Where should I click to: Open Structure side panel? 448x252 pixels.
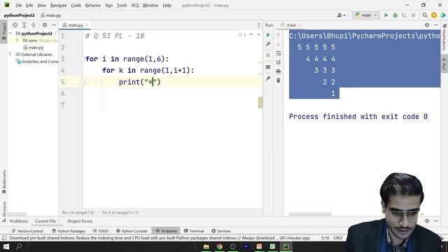point(4,211)
